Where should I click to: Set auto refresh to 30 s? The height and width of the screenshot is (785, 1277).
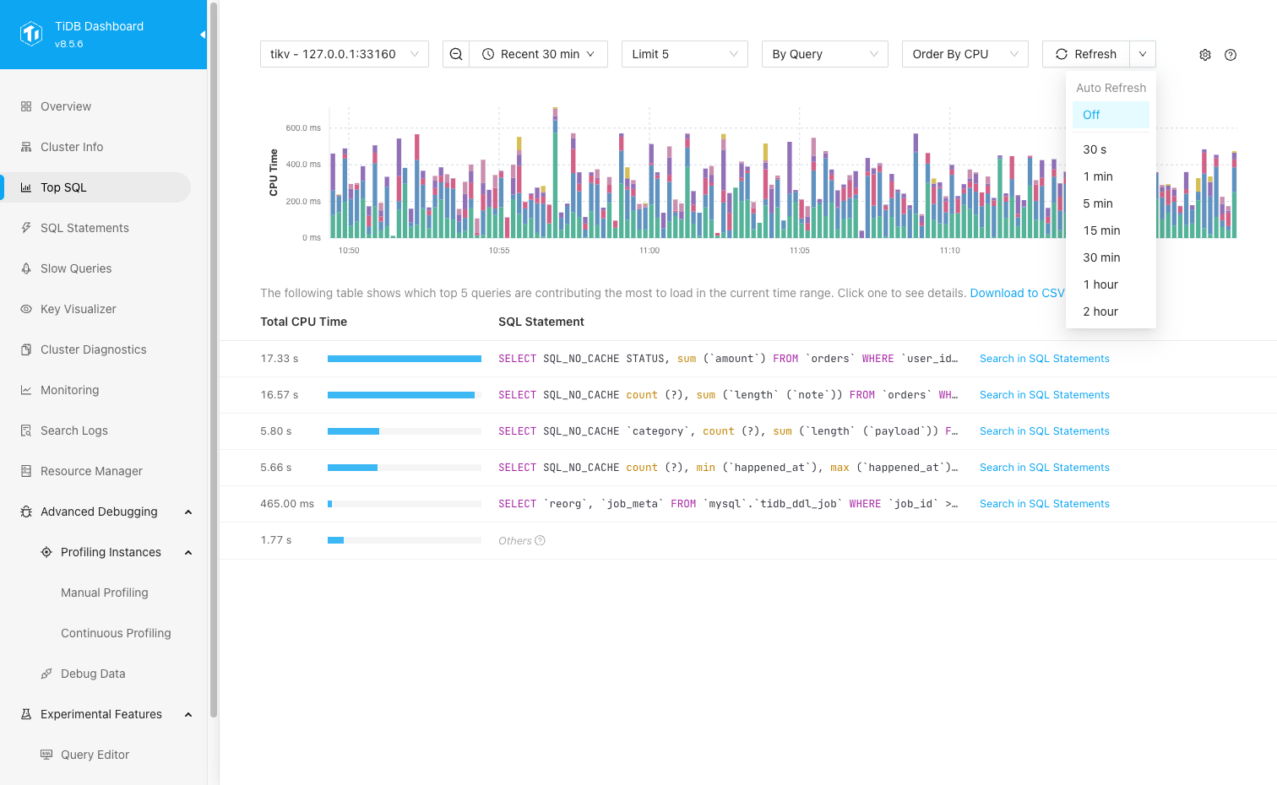pos(1095,149)
